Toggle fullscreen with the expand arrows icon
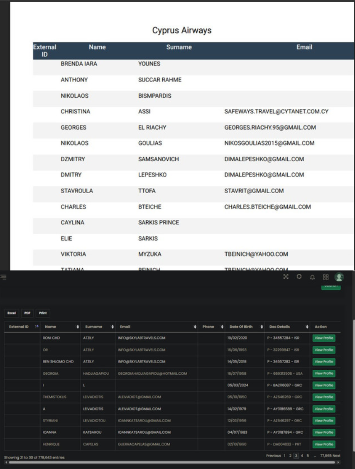Viewport: 355px width, 469px height. 286,277
